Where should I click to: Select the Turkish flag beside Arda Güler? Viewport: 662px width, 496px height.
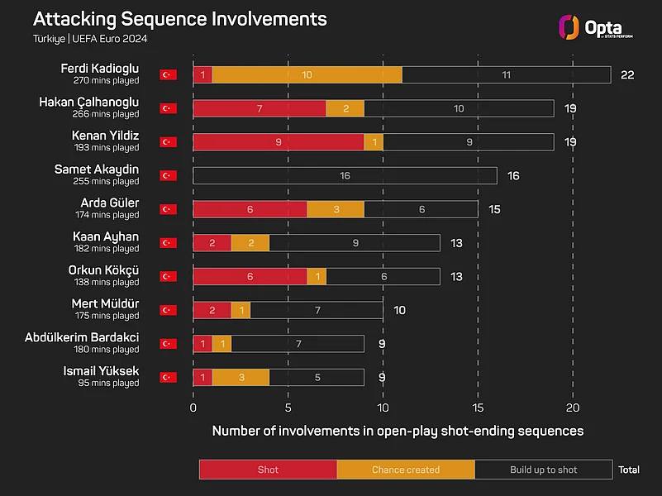pos(169,209)
